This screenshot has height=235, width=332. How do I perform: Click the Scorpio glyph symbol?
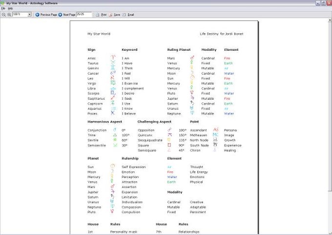click(113, 93)
